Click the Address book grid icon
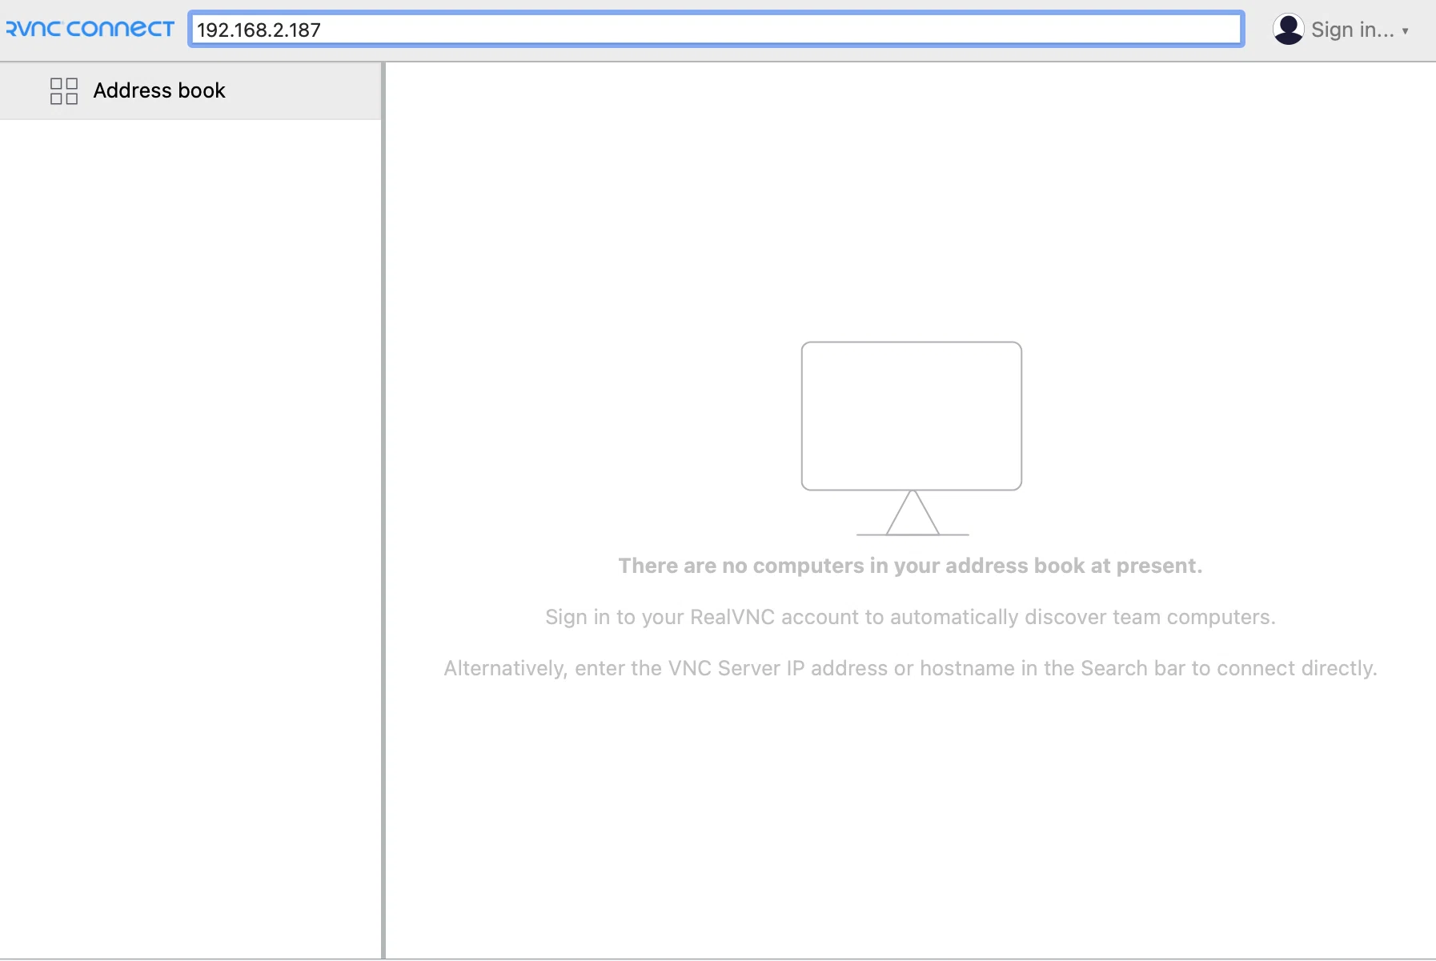This screenshot has height=961, width=1436. [64, 91]
